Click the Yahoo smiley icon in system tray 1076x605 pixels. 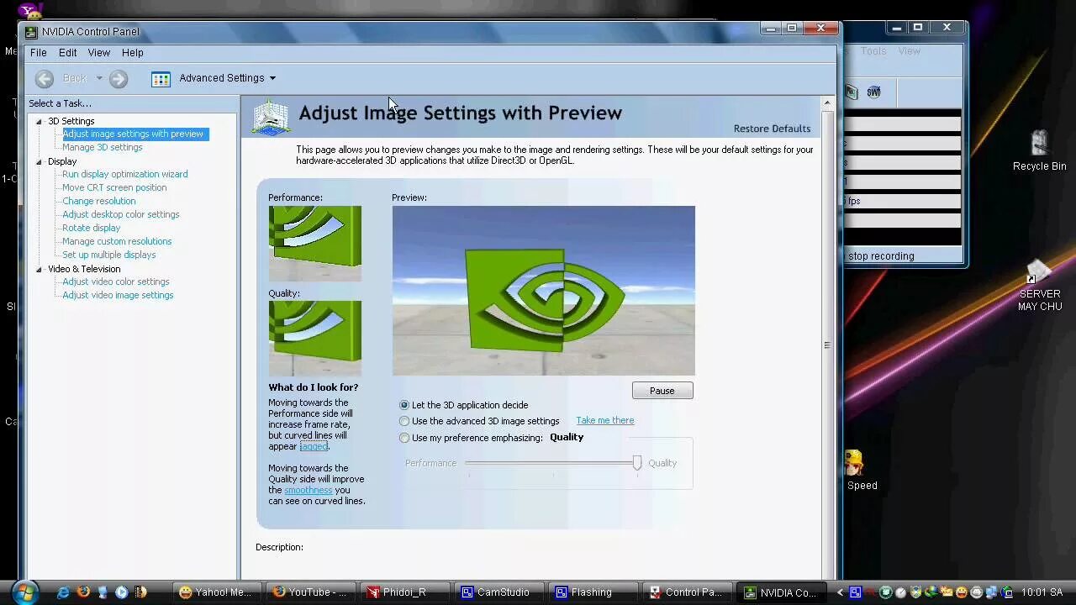tap(962, 592)
